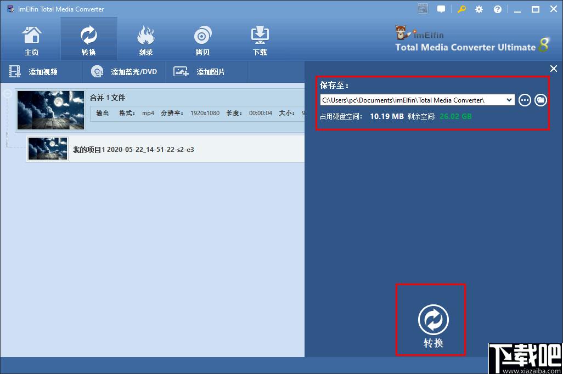
Task: Open the 刻录 burn tab
Action: (x=146, y=41)
